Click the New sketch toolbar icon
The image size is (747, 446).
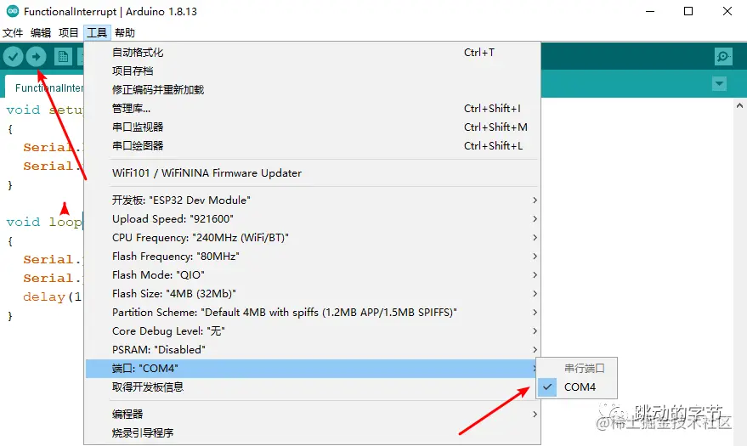[x=63, y=57]
